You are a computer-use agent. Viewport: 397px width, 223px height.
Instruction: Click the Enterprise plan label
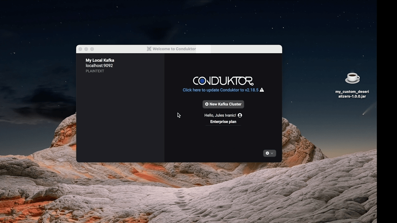[x=223, y=121]
